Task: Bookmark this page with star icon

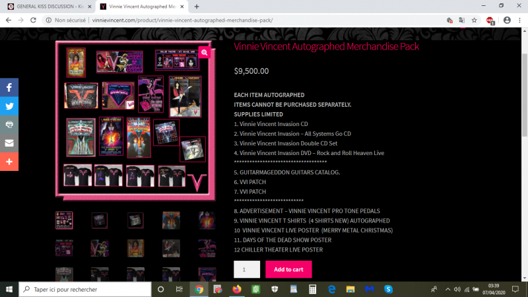Action: pos(474,20)
